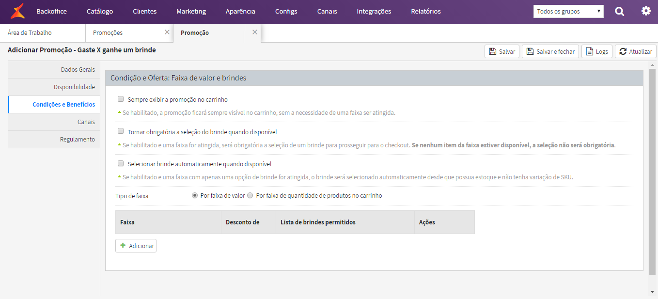Open the Relatórios menu
Image resolution: width=658 pixels, height=299 pixels.
point(426,11)
